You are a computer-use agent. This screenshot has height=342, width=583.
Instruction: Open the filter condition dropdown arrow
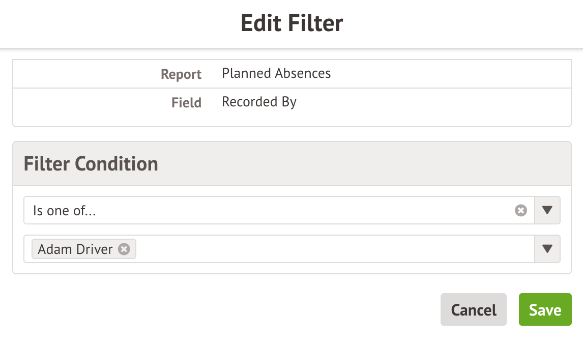[547, 210]
